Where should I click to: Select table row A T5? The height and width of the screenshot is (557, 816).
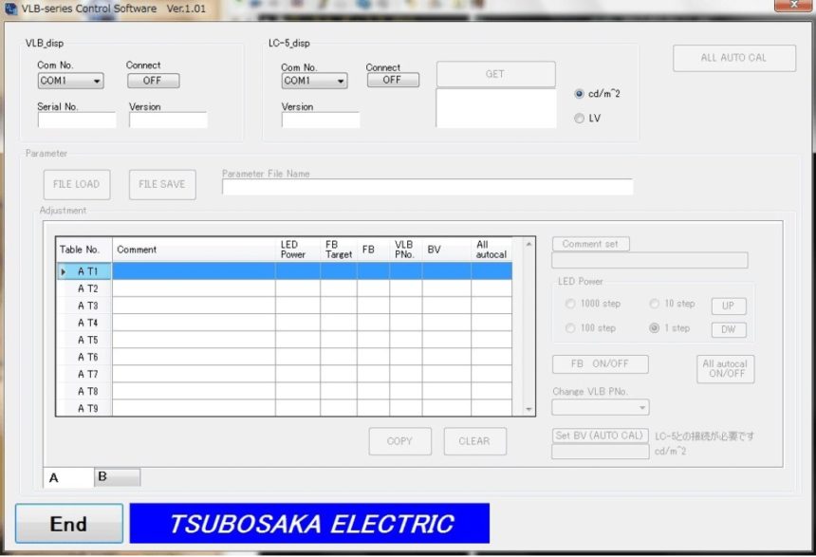(x=284, y=340)
